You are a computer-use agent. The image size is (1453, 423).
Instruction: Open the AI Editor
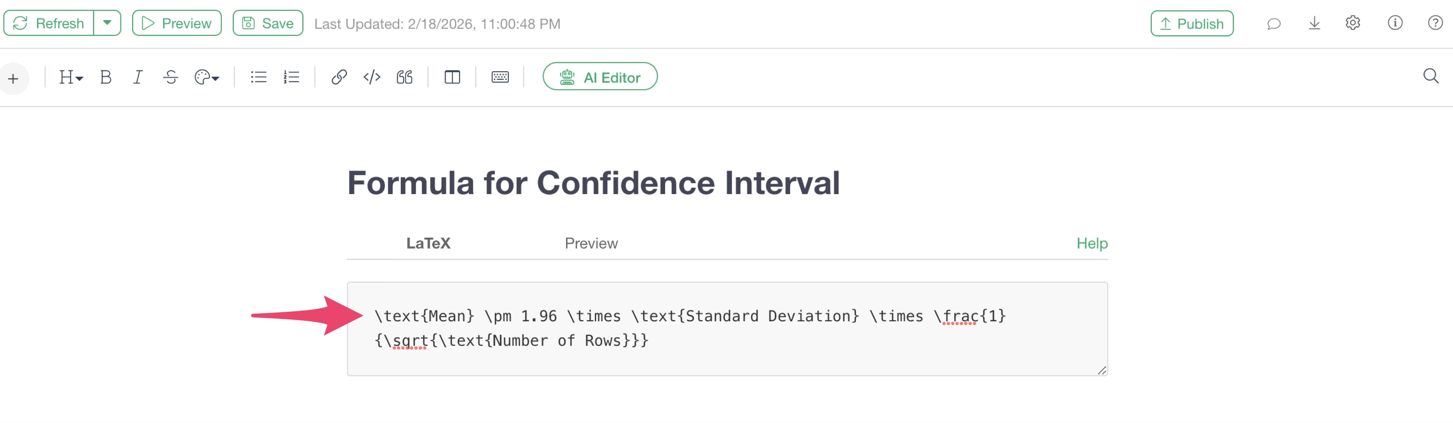pos(600,77)
